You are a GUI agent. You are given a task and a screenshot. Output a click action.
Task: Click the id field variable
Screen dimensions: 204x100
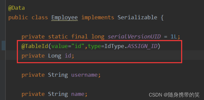[68, 56]
